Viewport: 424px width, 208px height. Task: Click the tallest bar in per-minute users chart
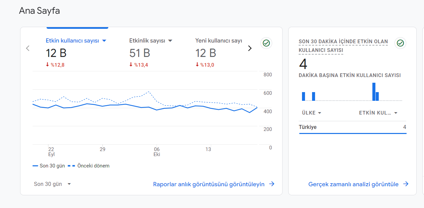pos(374,92)
